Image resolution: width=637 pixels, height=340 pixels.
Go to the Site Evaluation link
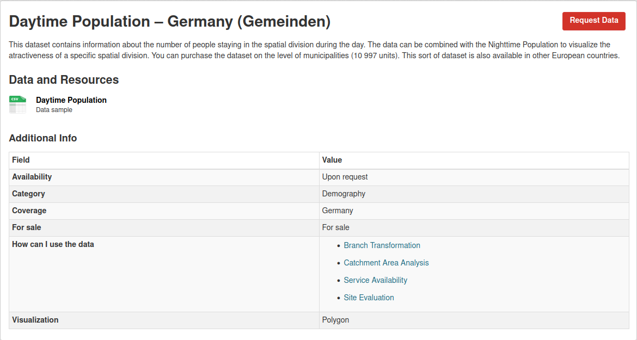[x=369, y=298]
